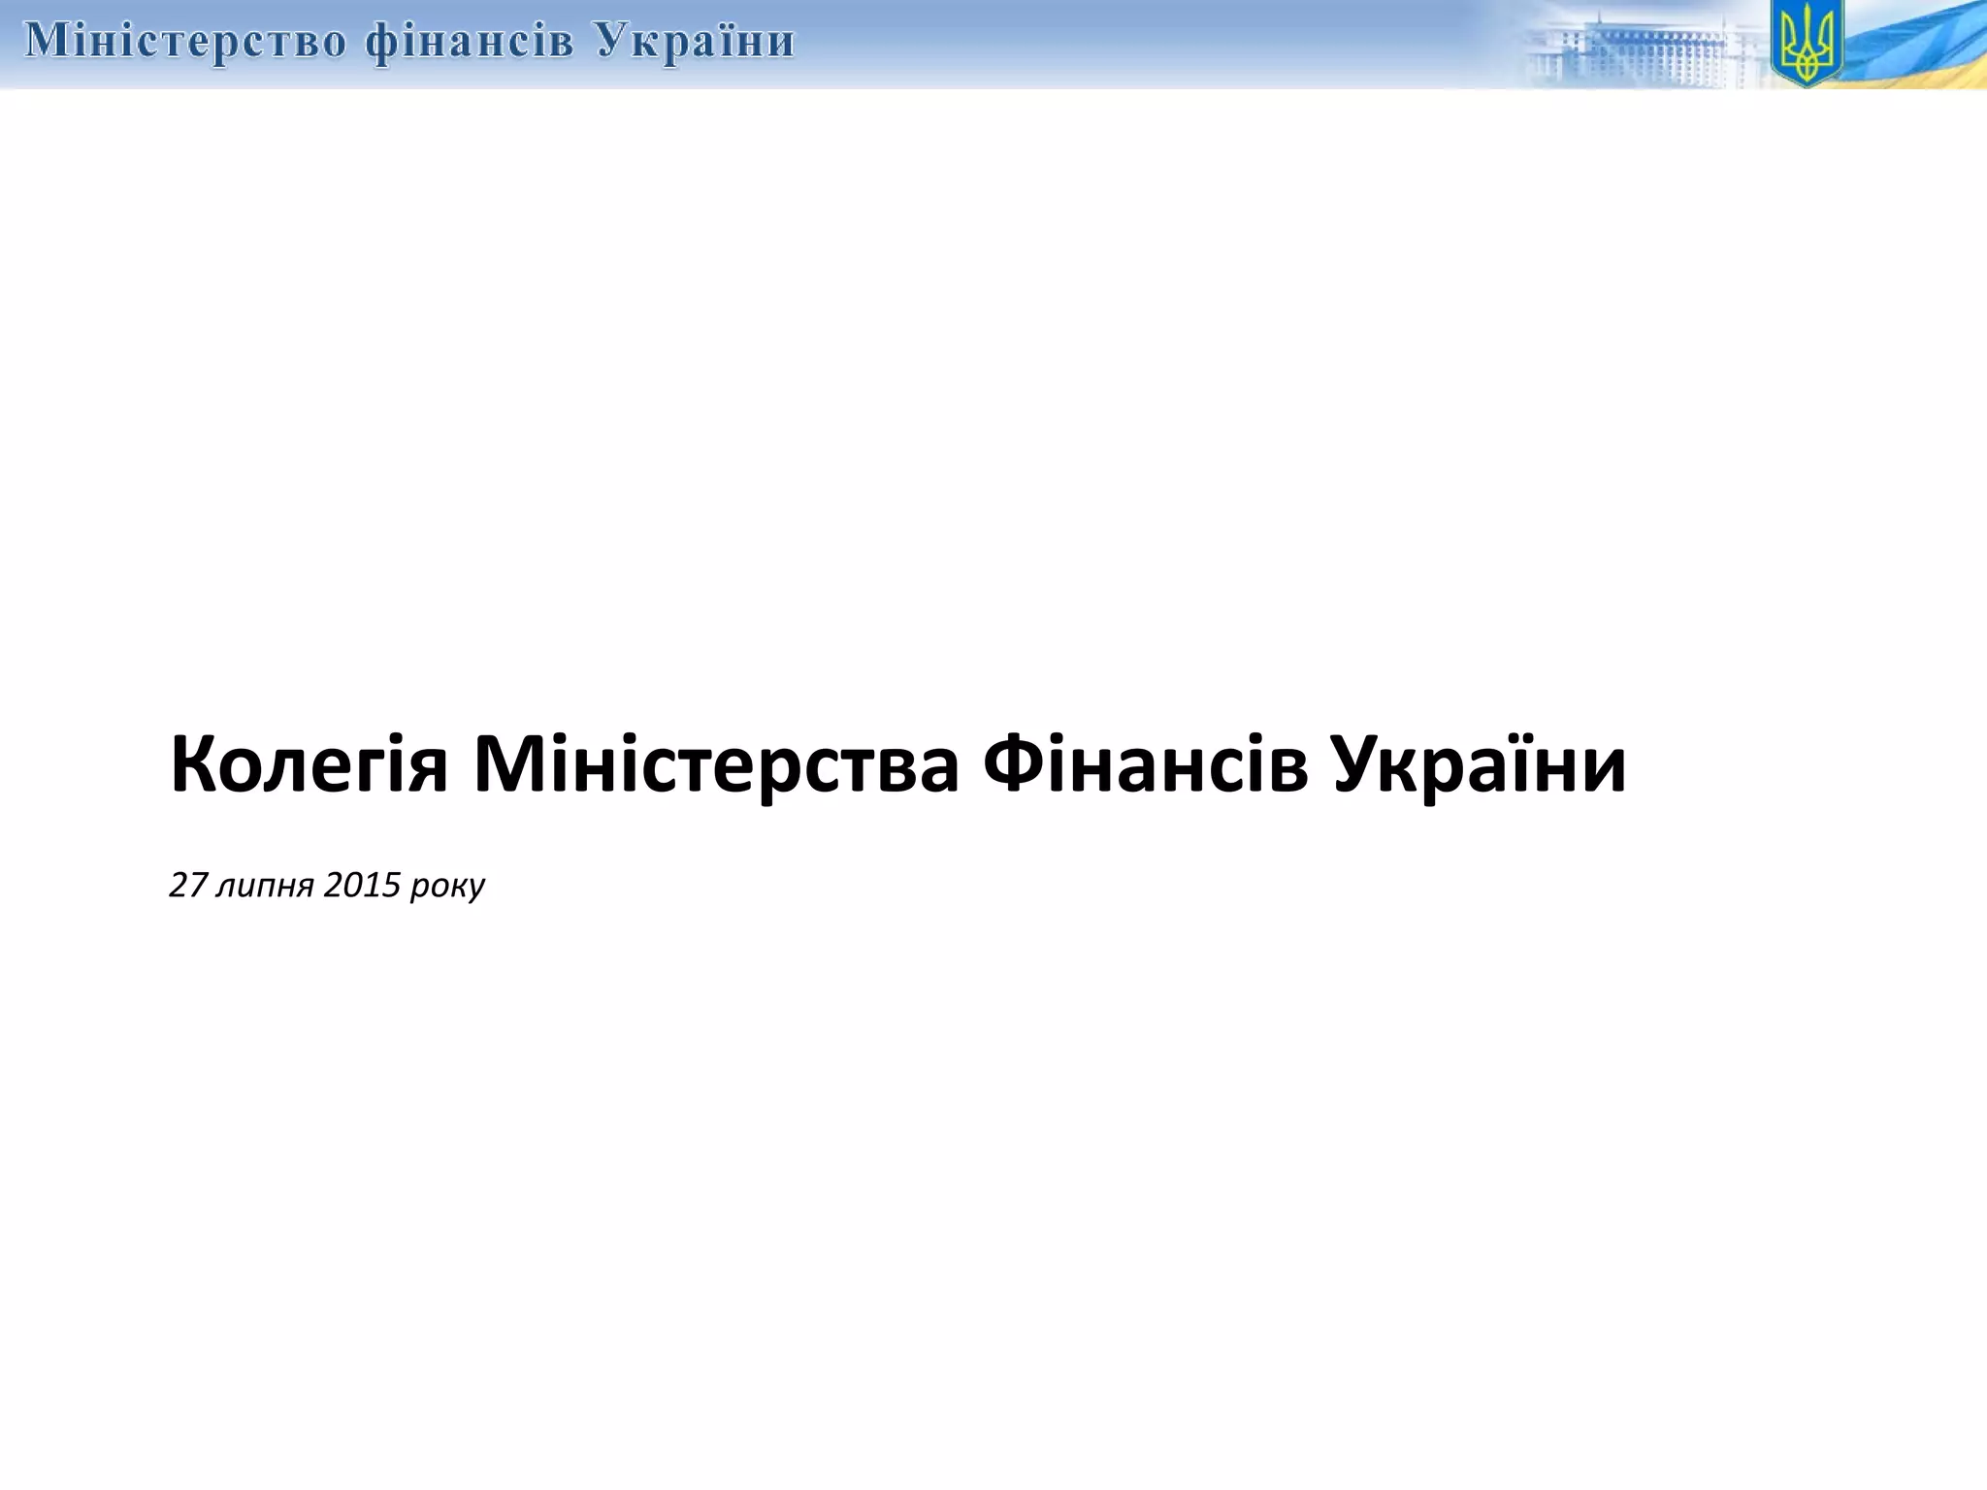The width and height of the screenshot is (1987, 1490).
Task: Select the slide title Колегія Міністерства Фінансів України
Action: 897,766
